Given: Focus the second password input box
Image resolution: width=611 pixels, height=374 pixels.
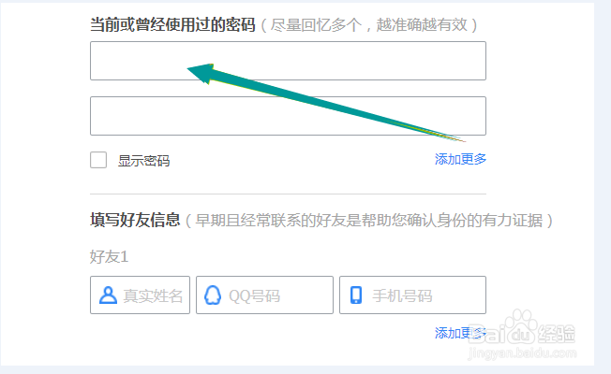Looking at the screenshot, I should click(288, 116).
